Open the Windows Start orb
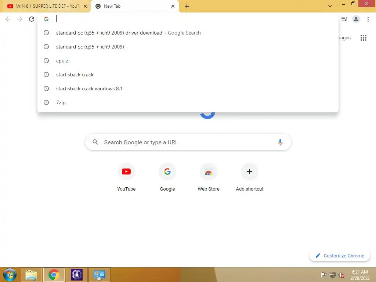The image size is (376, 282). click(x=10, y=275)
